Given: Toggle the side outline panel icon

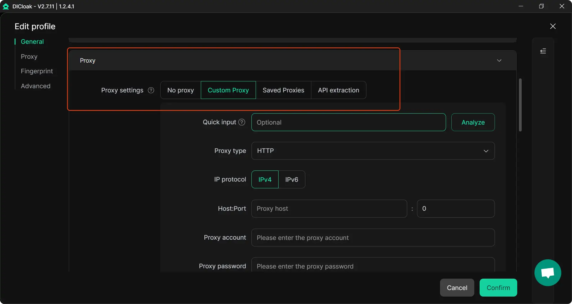Looking at the screenshot, I should 543,51.
